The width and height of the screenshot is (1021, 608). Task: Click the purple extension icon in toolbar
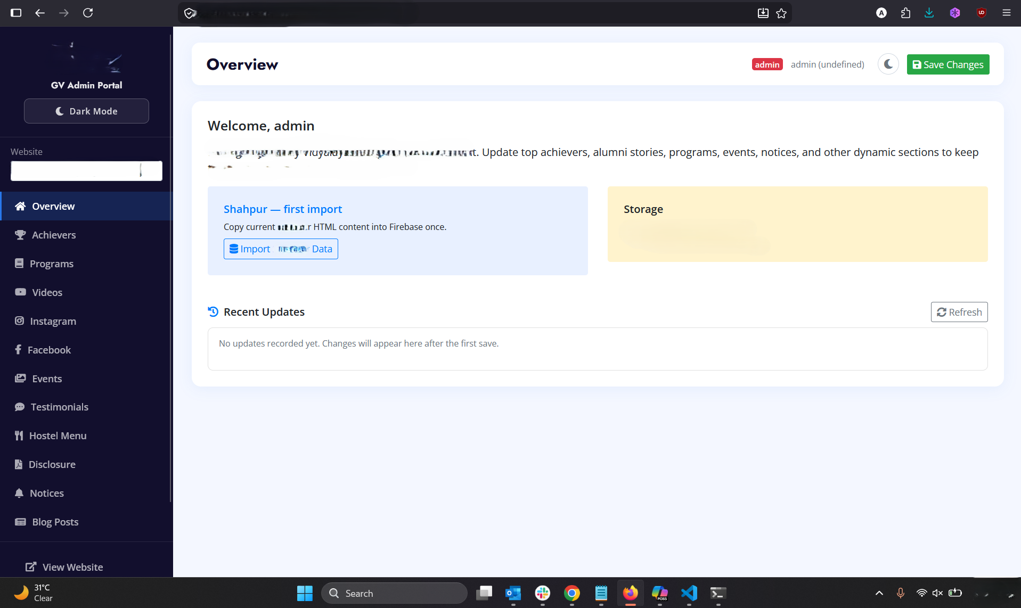click(955, 13)
